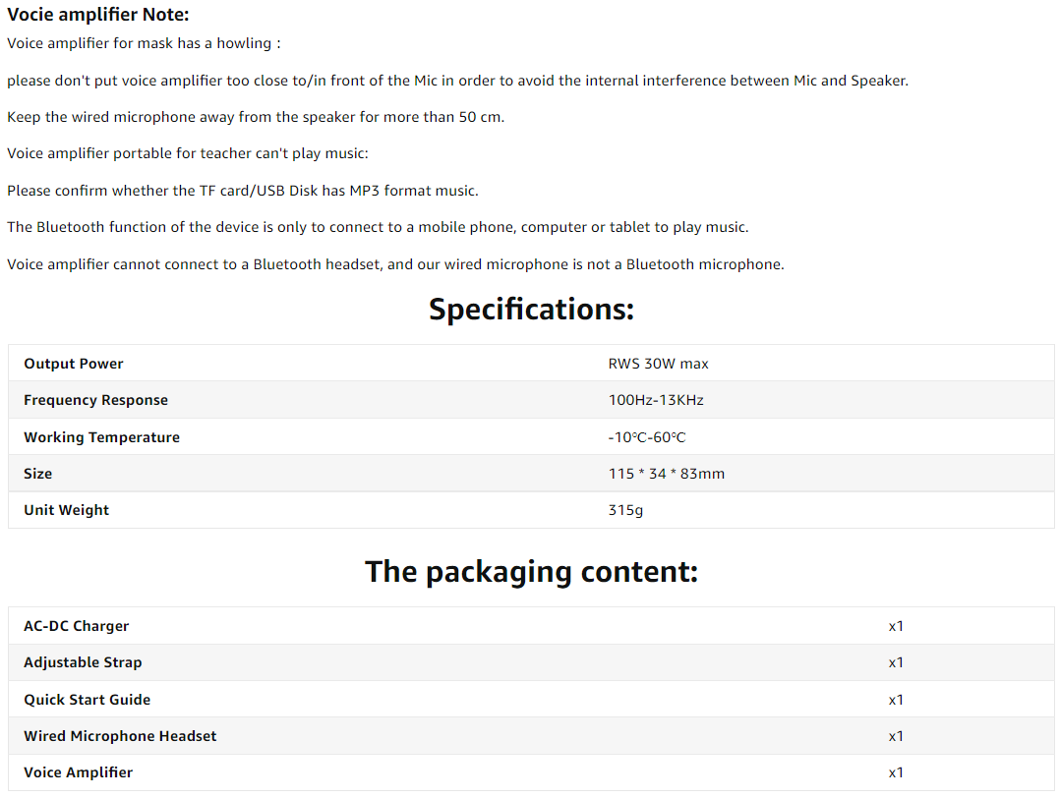Click the "100Hz-13KHz" value cell

(x=656, y=400)
